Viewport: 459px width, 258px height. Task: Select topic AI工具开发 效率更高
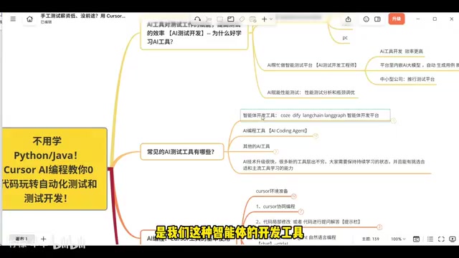coord(402,52)
